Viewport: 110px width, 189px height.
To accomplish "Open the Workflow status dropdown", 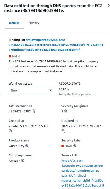I will coord(31,90).
